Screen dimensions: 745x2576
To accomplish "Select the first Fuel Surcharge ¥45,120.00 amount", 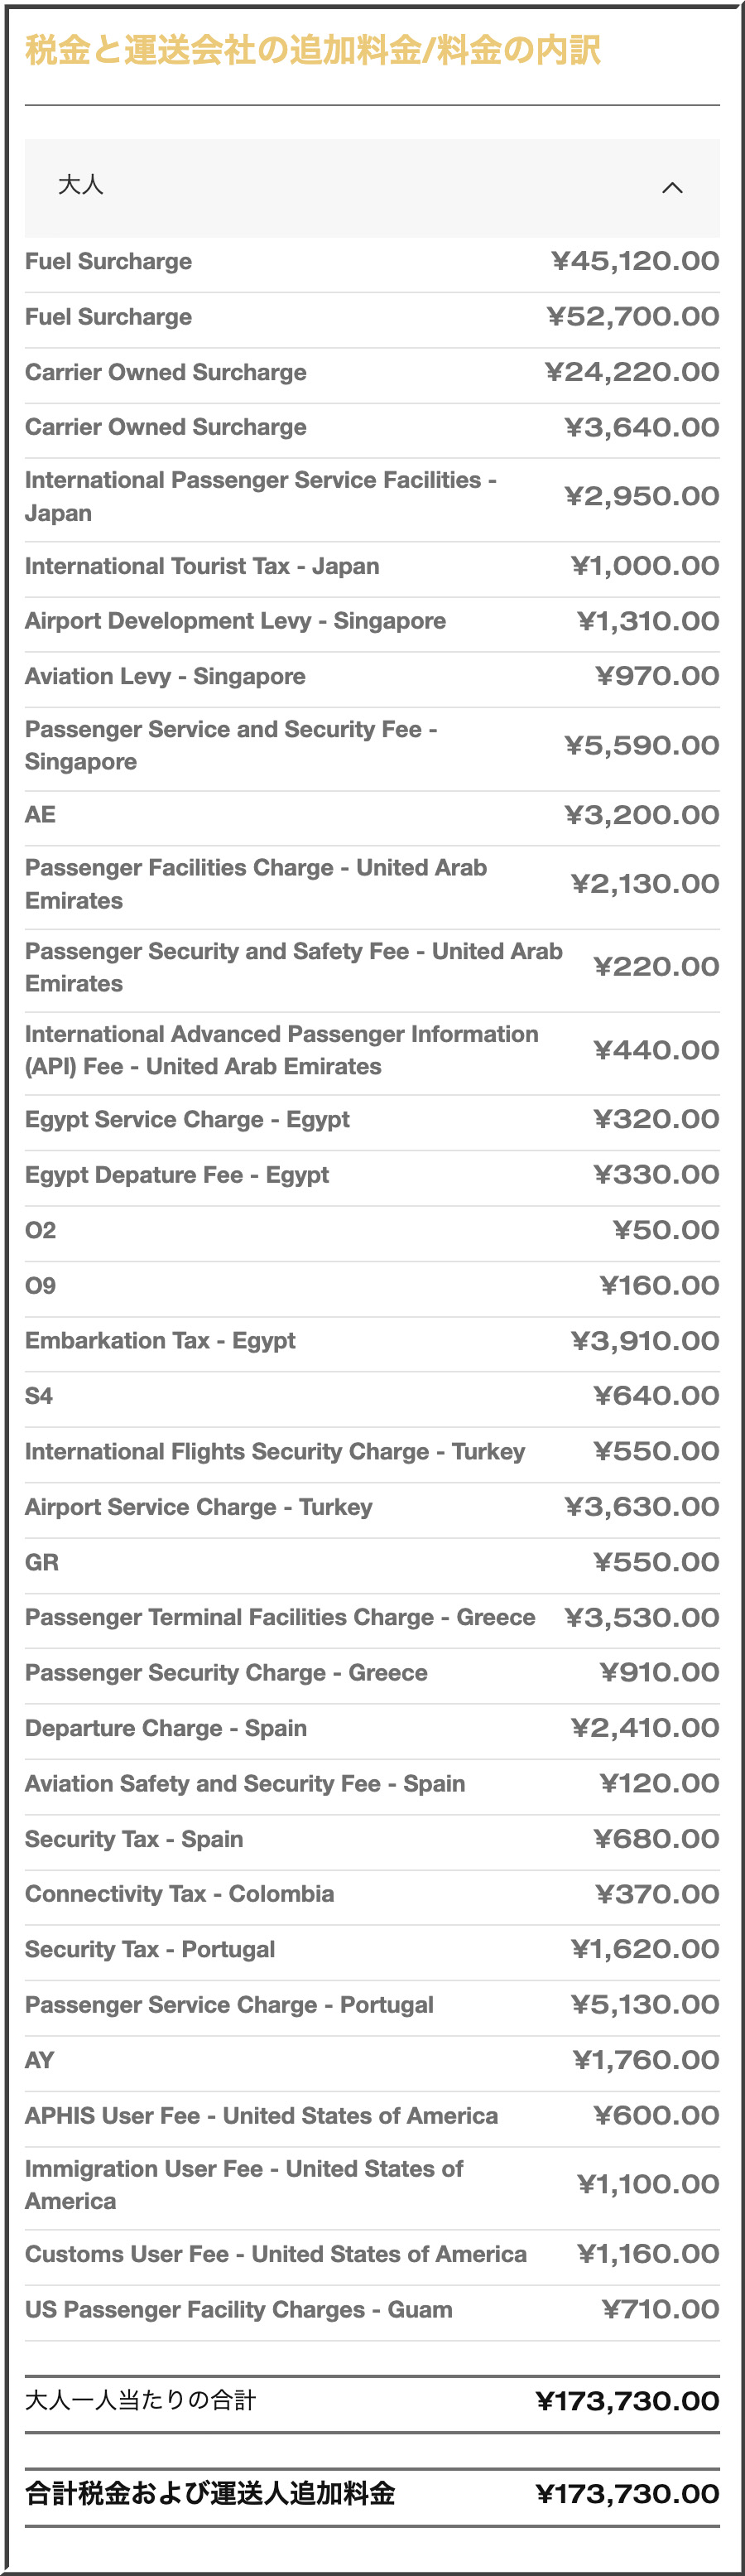I will (635, 262).
